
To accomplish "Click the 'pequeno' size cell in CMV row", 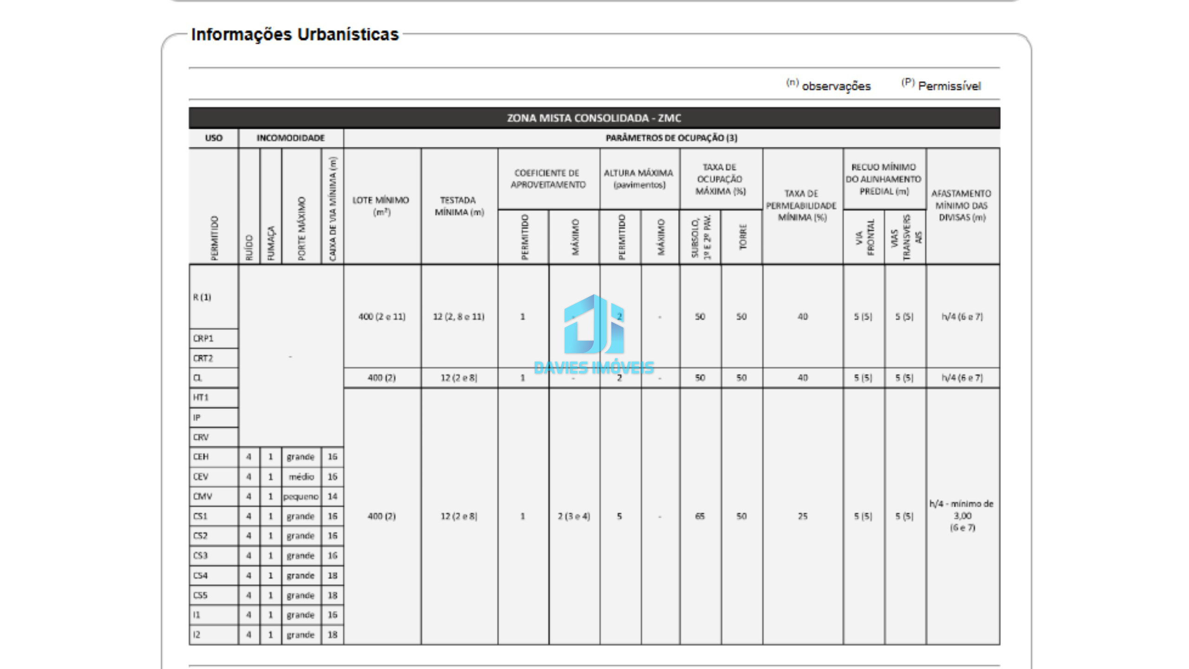I will (x=301, y=497).
